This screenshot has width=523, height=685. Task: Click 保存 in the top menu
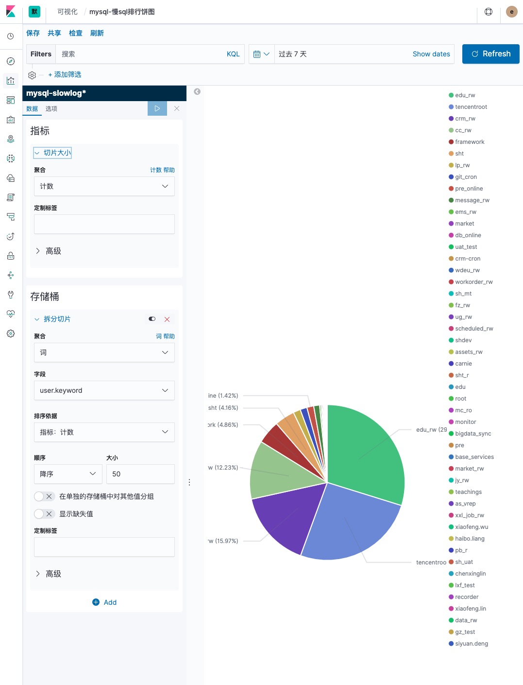click(x=33, y=33)
